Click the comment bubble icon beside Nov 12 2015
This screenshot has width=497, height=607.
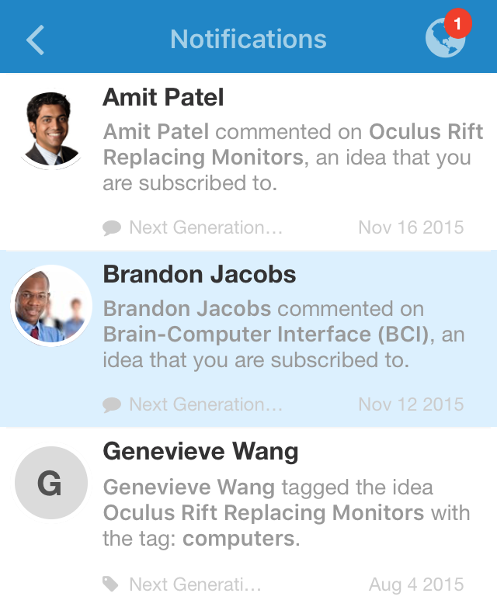[112, 405]
